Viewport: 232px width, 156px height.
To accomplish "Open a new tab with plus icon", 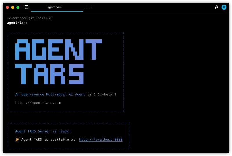I will [87, 7].
